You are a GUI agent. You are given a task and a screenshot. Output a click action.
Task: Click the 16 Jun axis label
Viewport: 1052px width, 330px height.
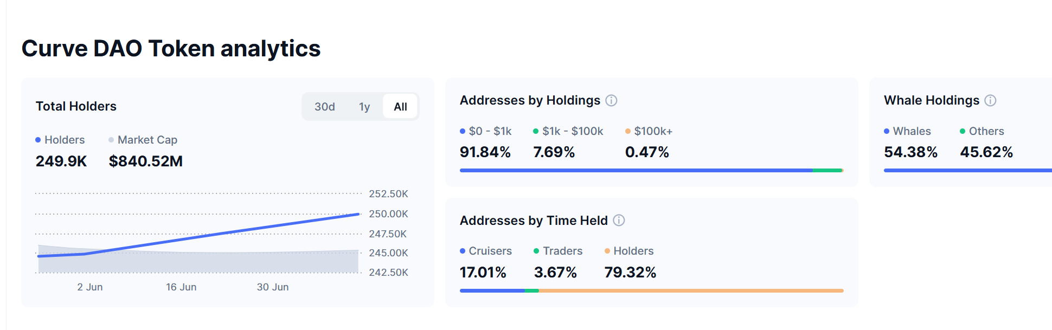coord(181,287)
